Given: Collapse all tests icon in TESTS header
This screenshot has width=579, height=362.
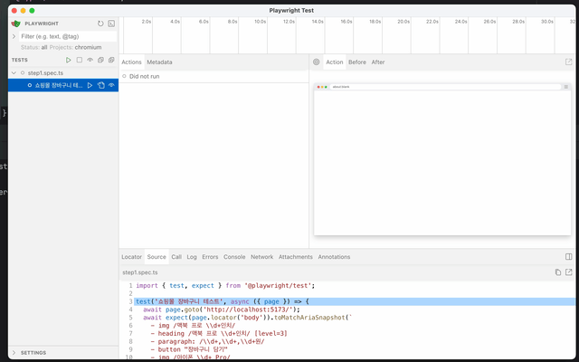Looking at the screenshot, I should (x=100, y=60).
